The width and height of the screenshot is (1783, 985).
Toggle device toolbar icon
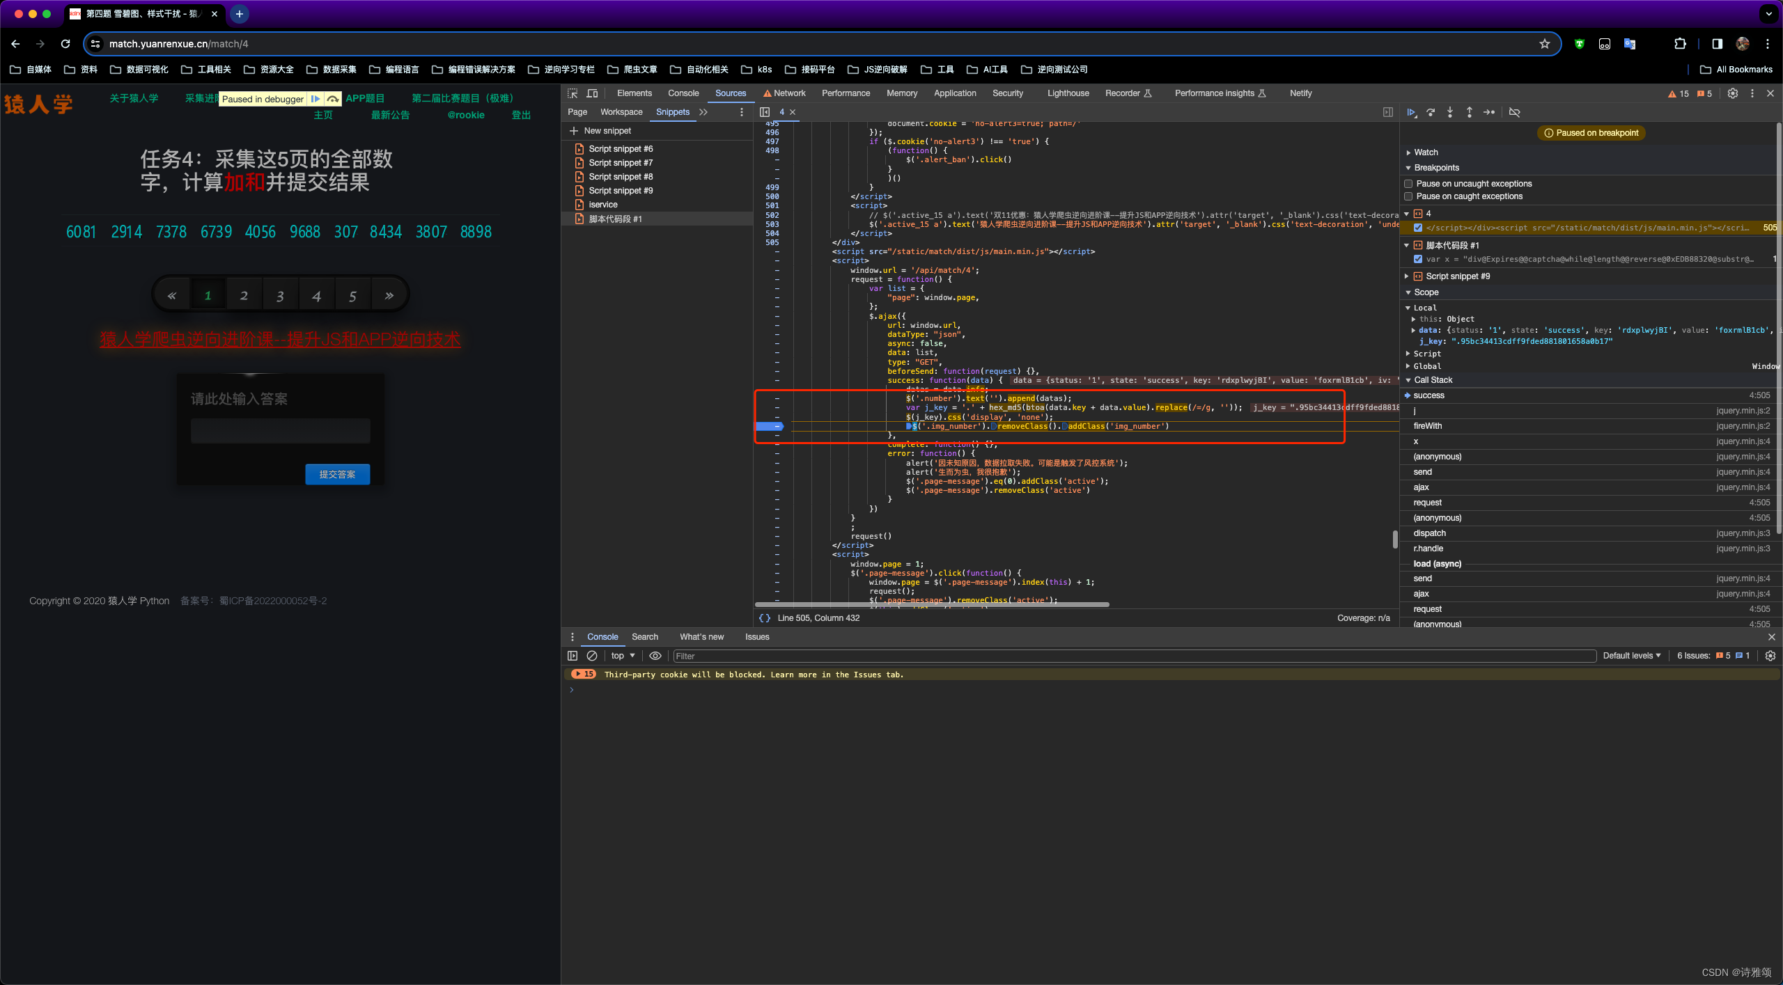tap(593, 93)
